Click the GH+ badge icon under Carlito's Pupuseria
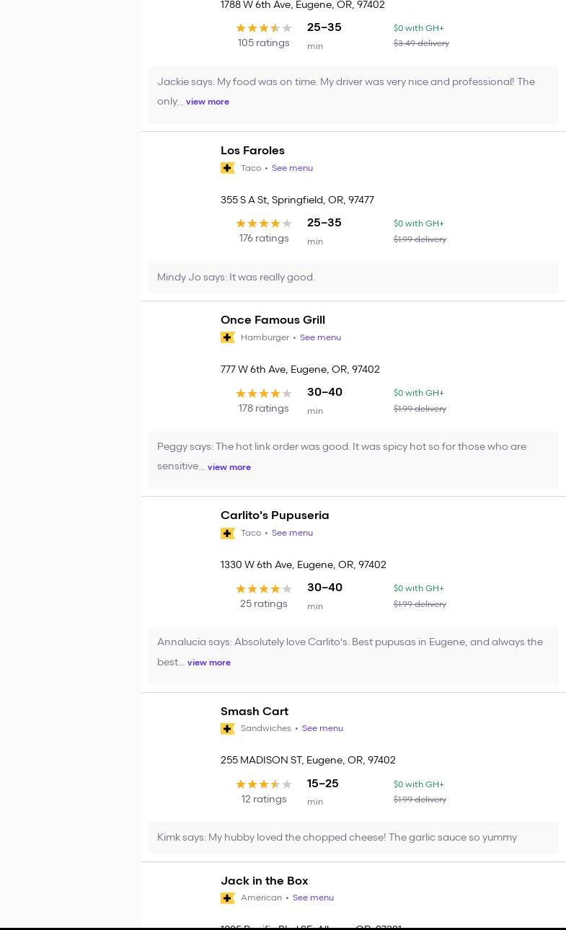The height and width of the screenshot is (930, 566). [x=227, y=533]
